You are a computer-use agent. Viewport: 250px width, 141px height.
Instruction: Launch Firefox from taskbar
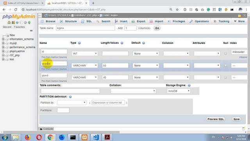point(27,137)
